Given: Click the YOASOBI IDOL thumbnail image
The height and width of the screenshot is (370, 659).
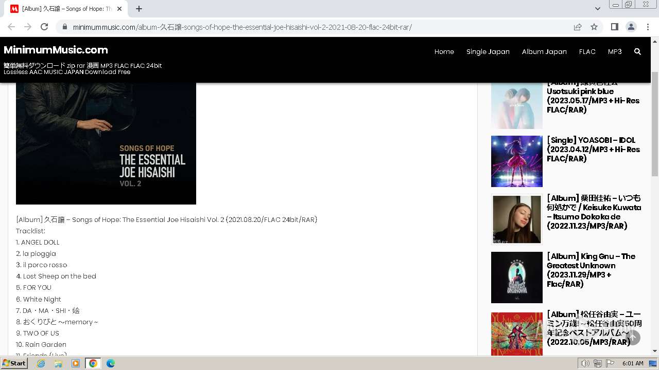Looking at the screenshot, I should point(516,161).
